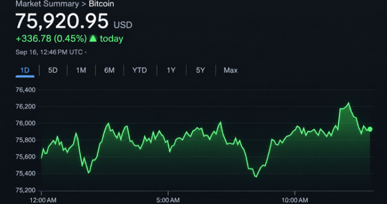Click the 76,000 y-axis label
The height and width of the screenshot is (204, 387).
point(25,123)
